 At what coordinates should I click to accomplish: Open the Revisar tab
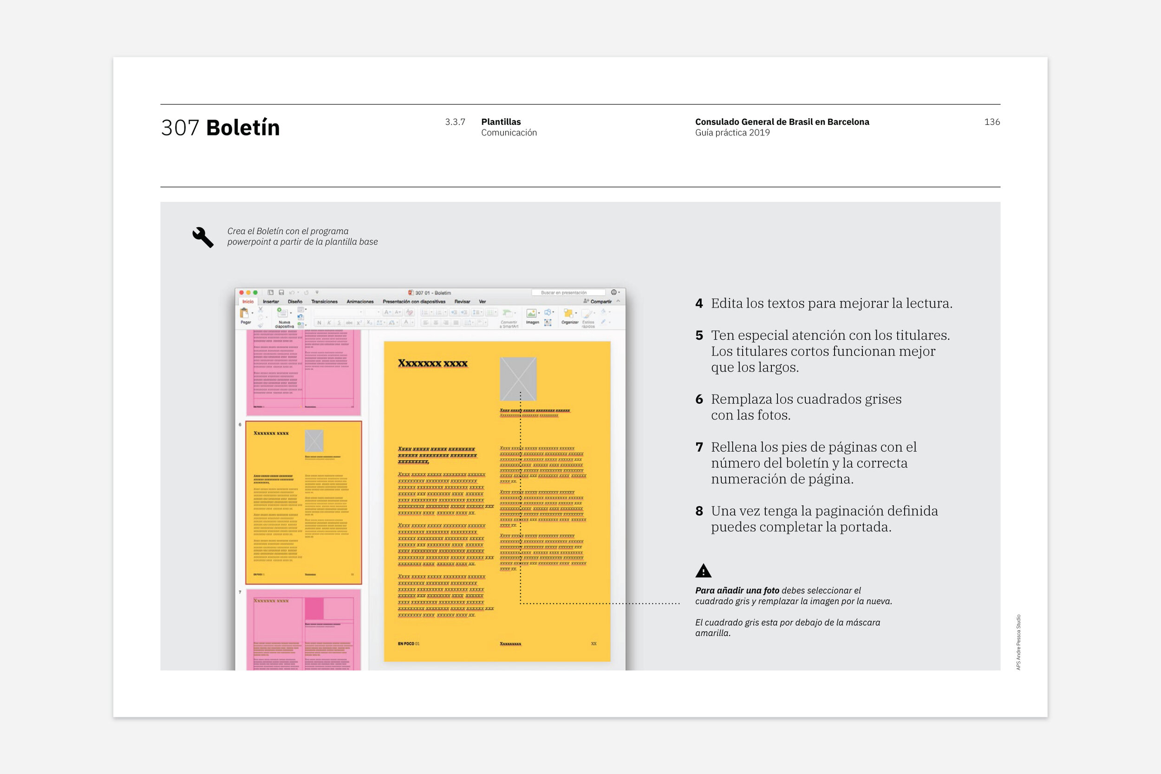(x=462, y=302)
